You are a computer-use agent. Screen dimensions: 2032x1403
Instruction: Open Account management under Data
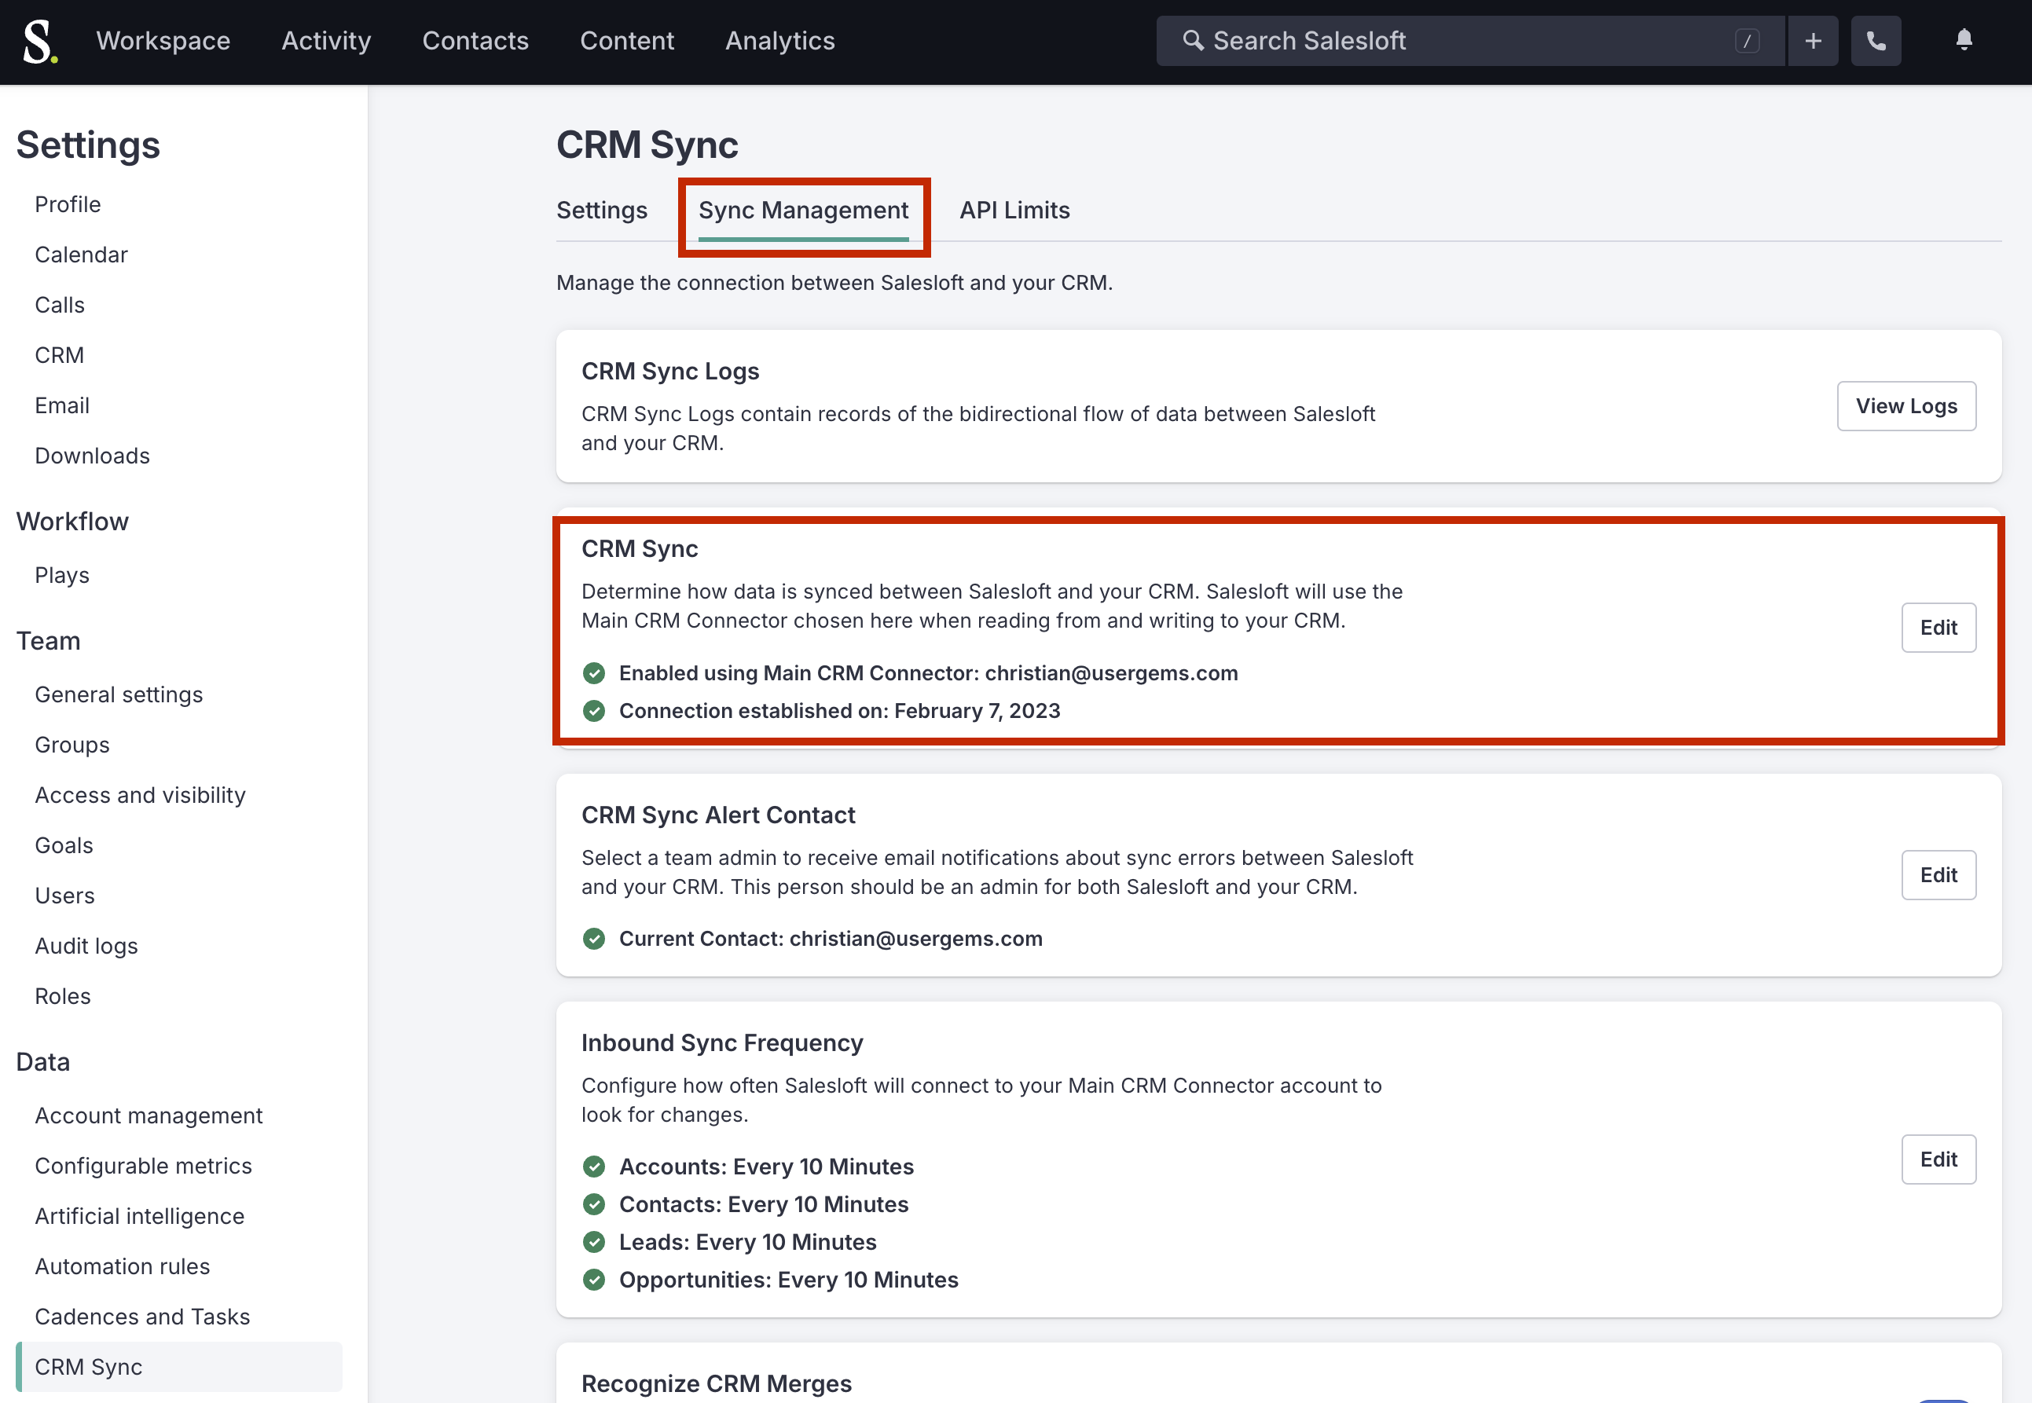coord(149,1115)
